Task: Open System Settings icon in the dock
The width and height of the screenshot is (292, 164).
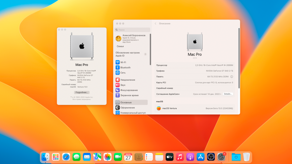Action: (x=221, y=157)
